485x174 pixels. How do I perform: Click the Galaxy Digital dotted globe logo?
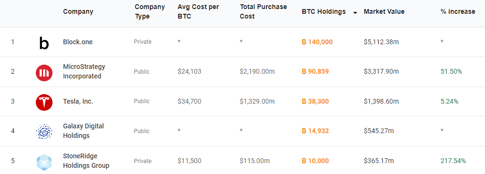point(44,132)
